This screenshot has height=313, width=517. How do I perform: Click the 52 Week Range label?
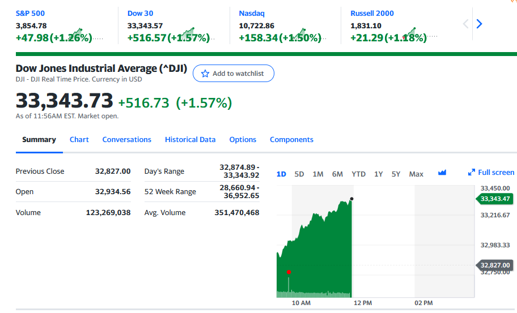tap(170, 191)
